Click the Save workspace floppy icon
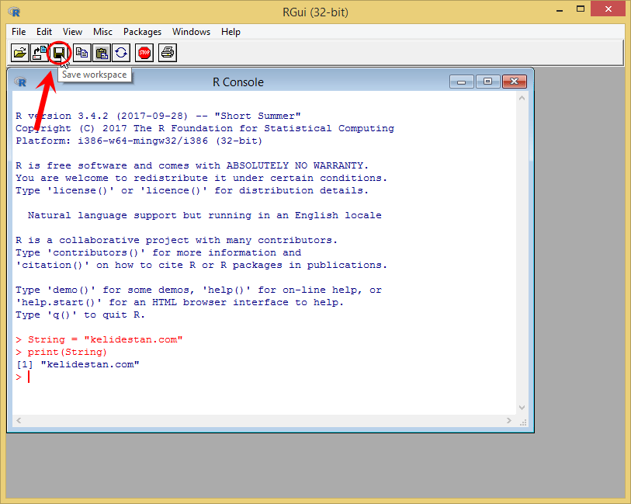The image size is (631, 504). 59,53
